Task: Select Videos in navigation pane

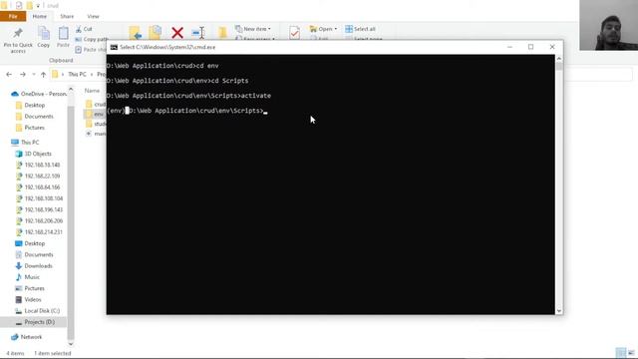Action: click(x=29, y=299)
